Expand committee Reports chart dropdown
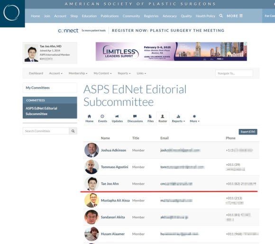275x244 pixels. tap(178, 118)
